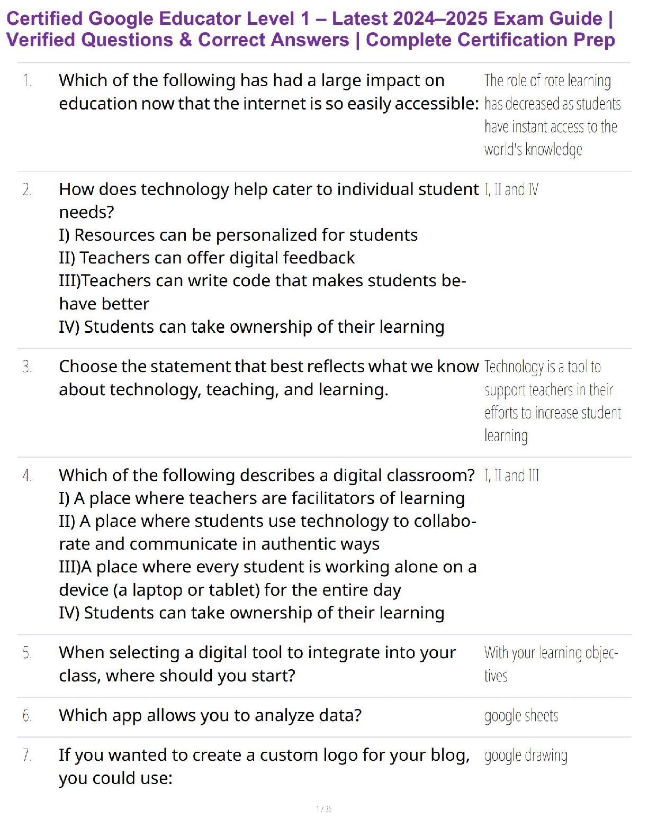Click the question 'Which of the following describes a digital classroom?'
648x838 pixels.
[267, 475]
